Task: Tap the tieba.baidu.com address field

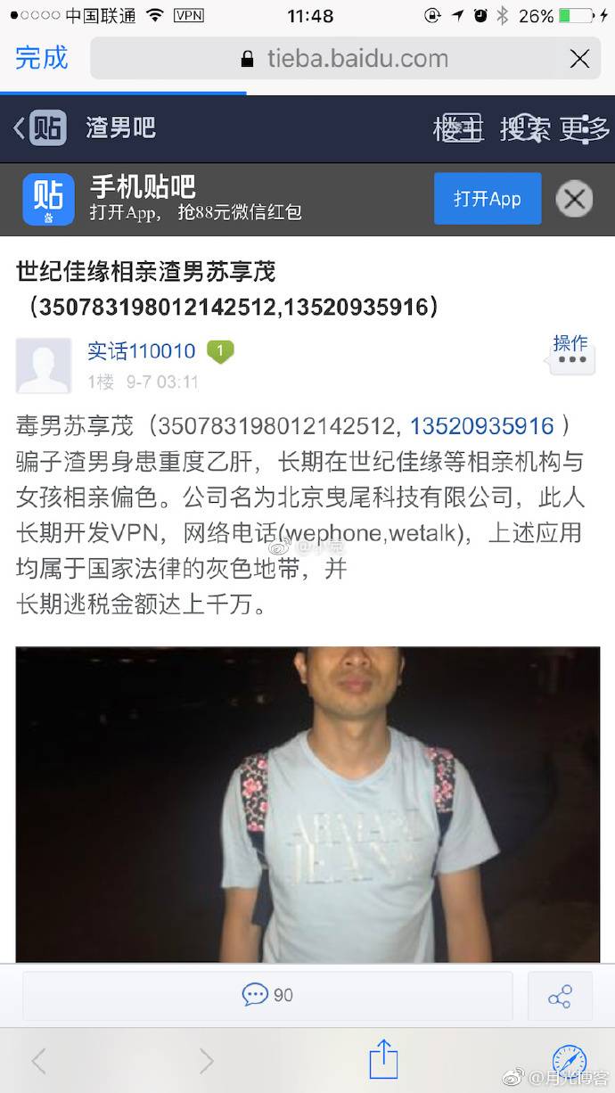Action: 347,59
